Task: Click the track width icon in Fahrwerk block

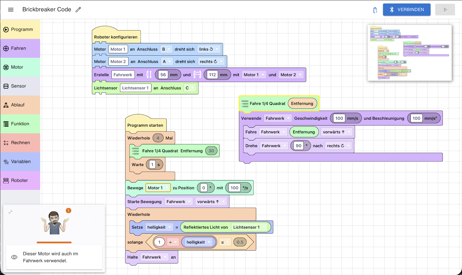Action: [x=197, y=75]
